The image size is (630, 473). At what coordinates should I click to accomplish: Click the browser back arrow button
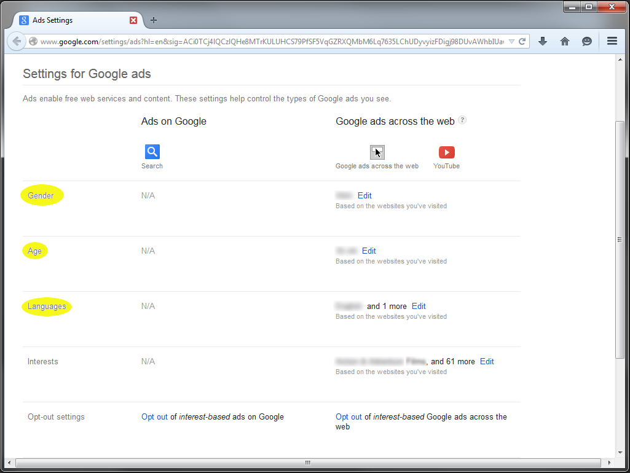(17, 41)
